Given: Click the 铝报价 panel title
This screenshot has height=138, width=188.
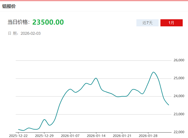Looking at the screenshot, I should click(9, 6).
